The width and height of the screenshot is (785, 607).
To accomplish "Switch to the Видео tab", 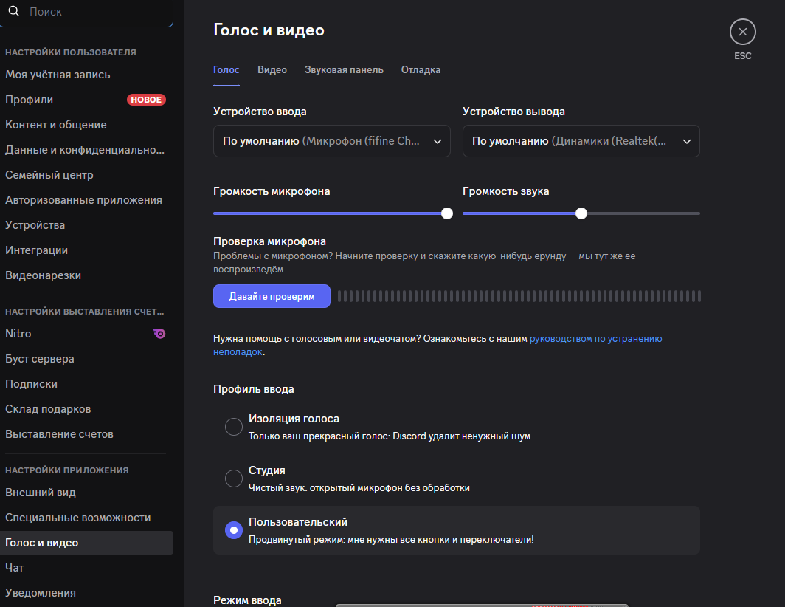I will [x=272, y=69].
